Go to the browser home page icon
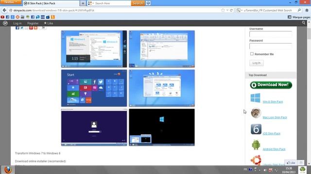 pos(307,10)
